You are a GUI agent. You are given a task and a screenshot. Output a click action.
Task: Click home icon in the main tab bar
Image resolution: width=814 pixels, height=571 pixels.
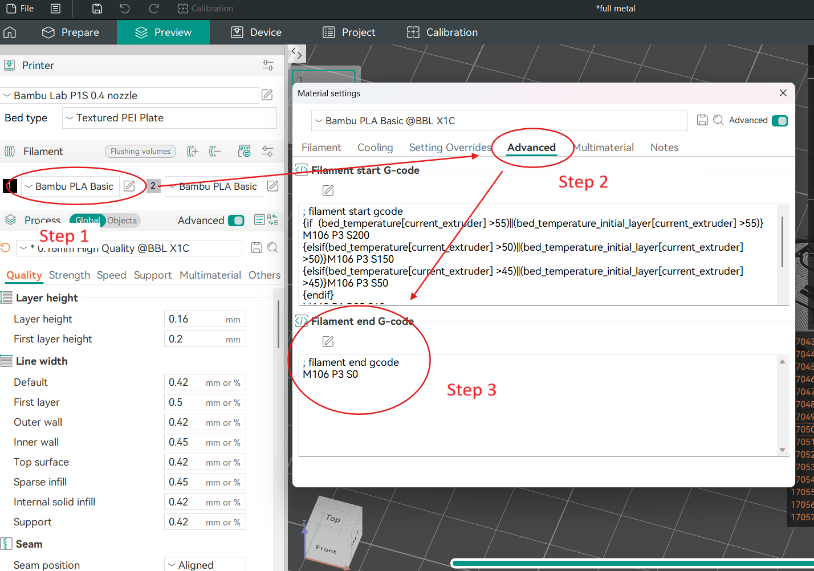point(10,32)
